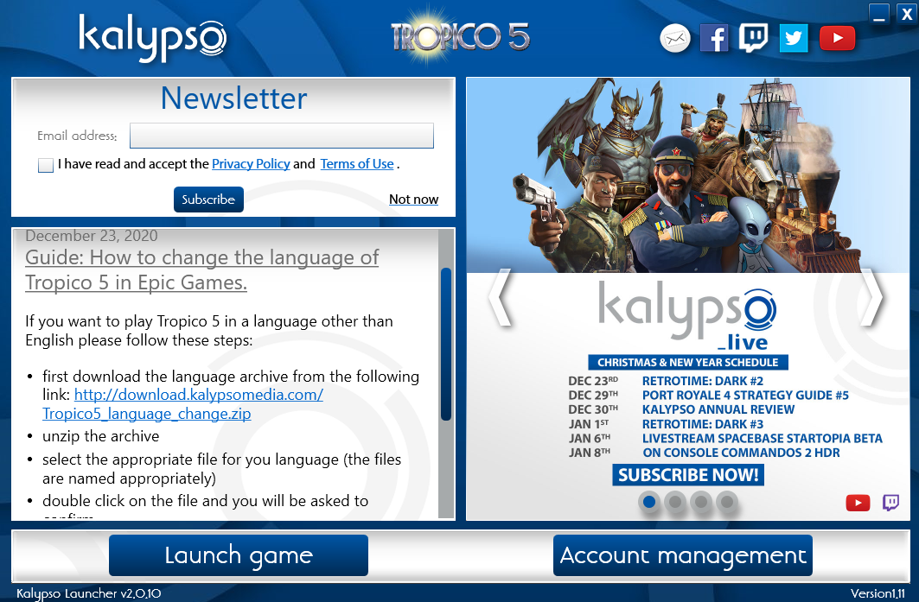Click the Tropico 5 logo
This screenshot has width=919, height=602.
pos(460,36)
